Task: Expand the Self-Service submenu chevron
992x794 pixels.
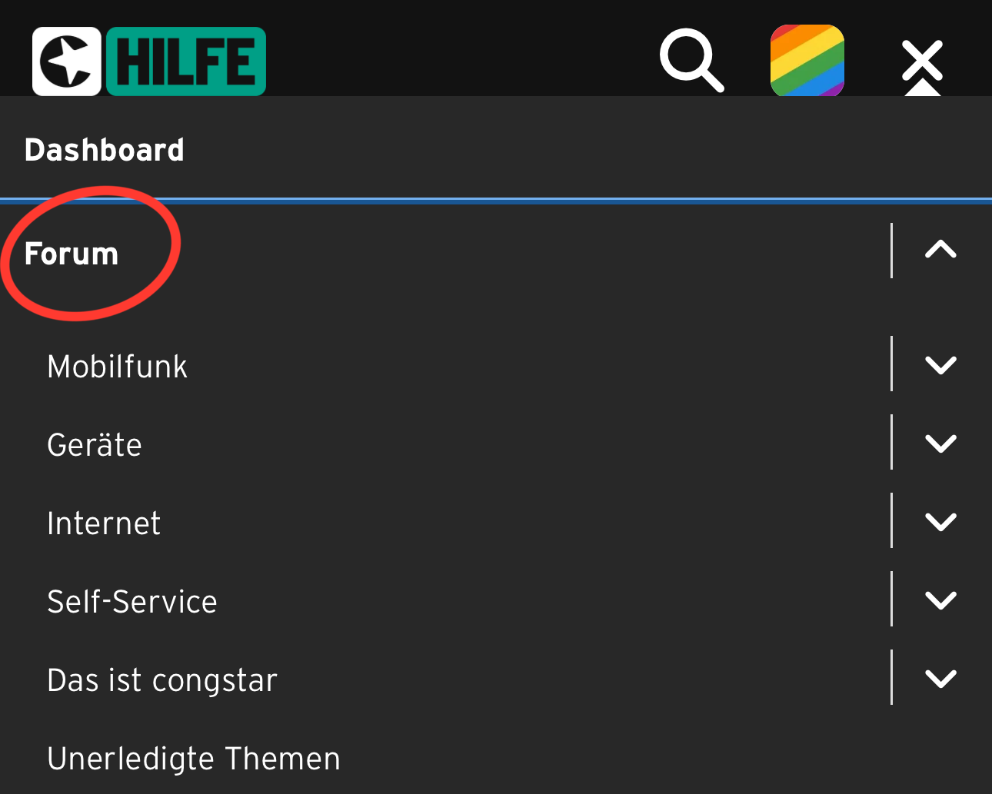Action: 940,600
